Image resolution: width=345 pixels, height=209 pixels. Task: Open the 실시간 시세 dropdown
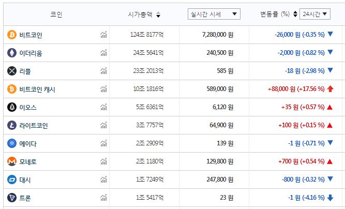pos(214,14)
